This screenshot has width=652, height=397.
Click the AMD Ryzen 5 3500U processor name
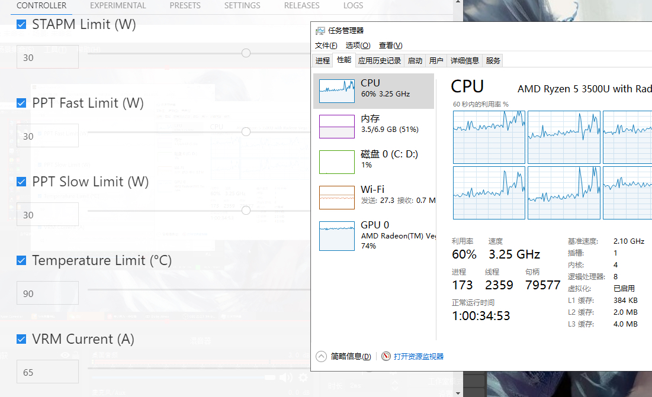(584, 89)
